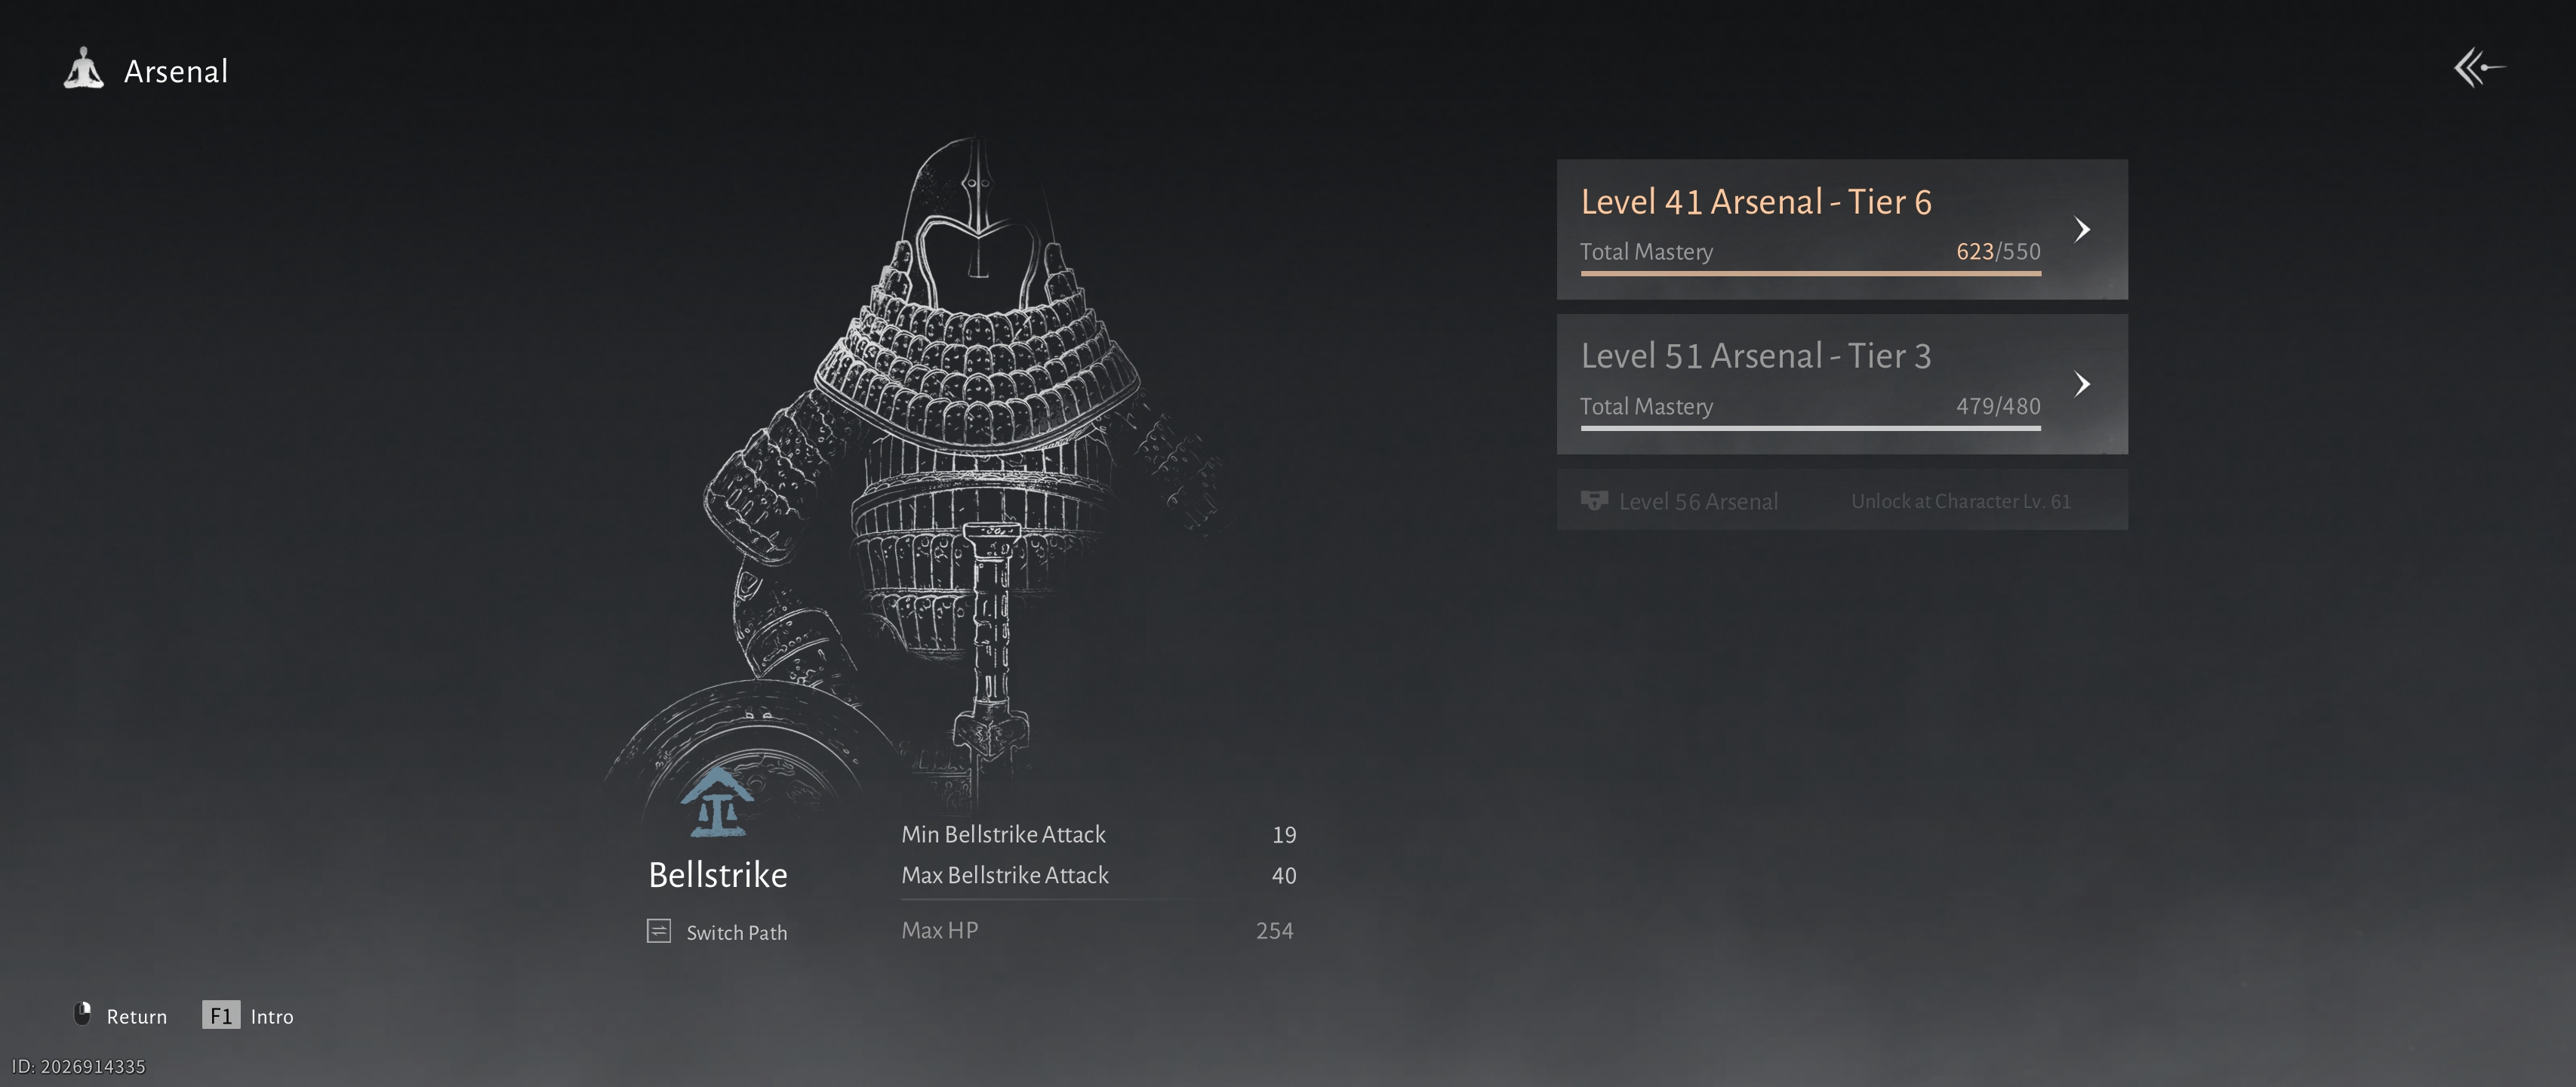Image resolution: width=2576 pixels, height=1087 pixels.
Task: Select the Max Bellstrike Attack stat row
Action: pyautogui.click(x=1098, y=875)
